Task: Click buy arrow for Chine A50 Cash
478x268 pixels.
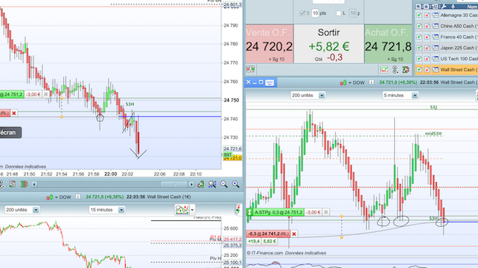Action: pos(419,26)
